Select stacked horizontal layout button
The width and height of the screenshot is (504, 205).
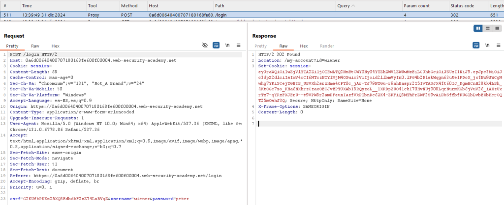coord(488,28)
